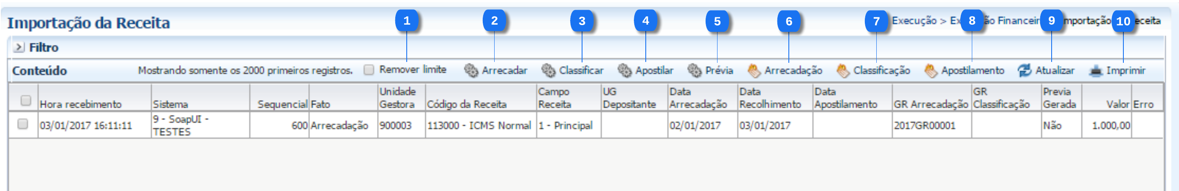Expand the Filtro panel
Screen dimensions: 1179x191
[19, 47]
